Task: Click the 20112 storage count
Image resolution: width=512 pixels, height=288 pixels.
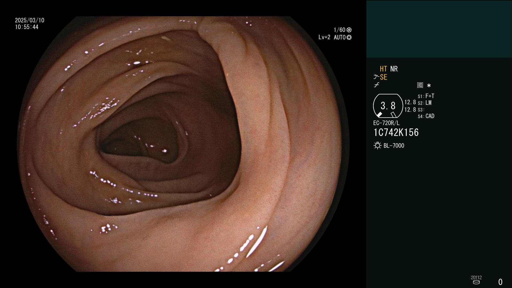Action: pyautogui.click(x=476, y=278)
